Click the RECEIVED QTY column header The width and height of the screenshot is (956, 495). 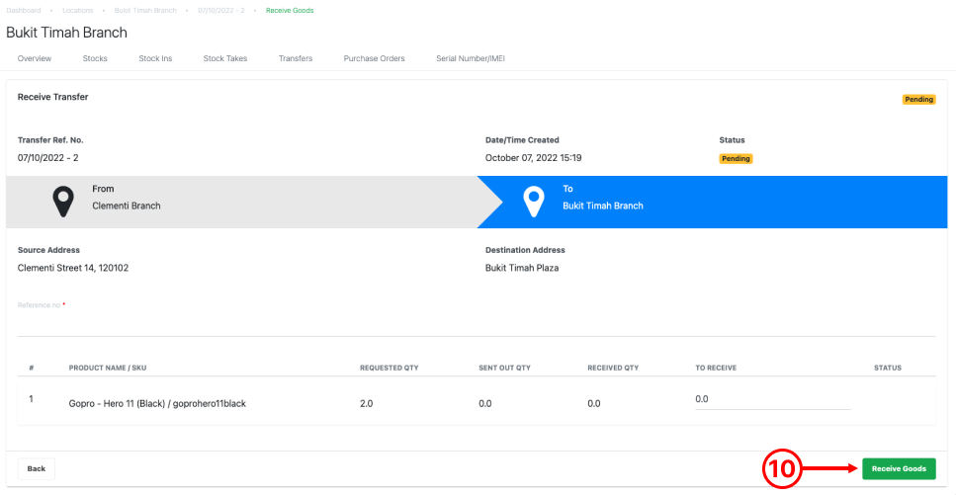(613, 369)
